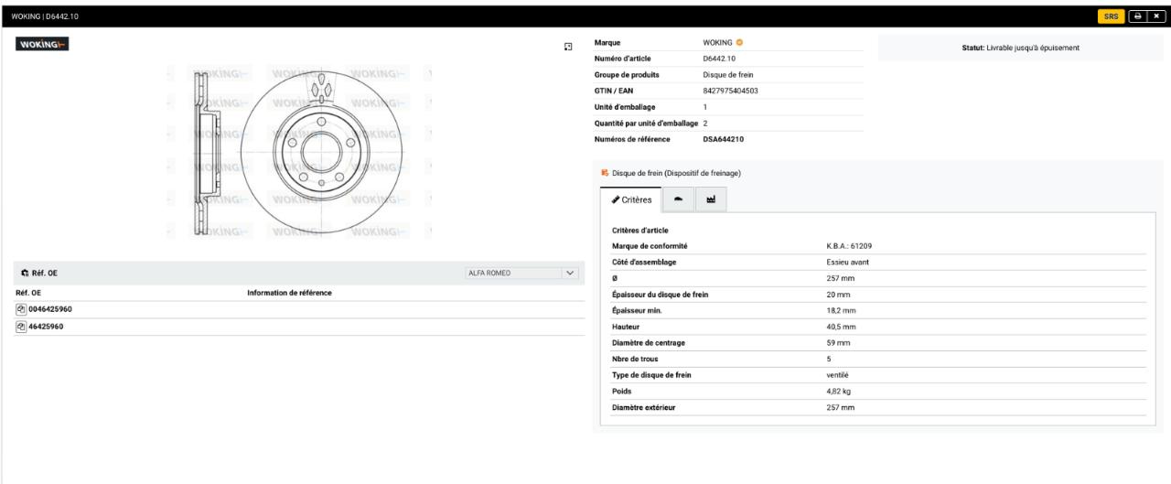
Task: Select the Critères tab
Action: pos(630,199)
